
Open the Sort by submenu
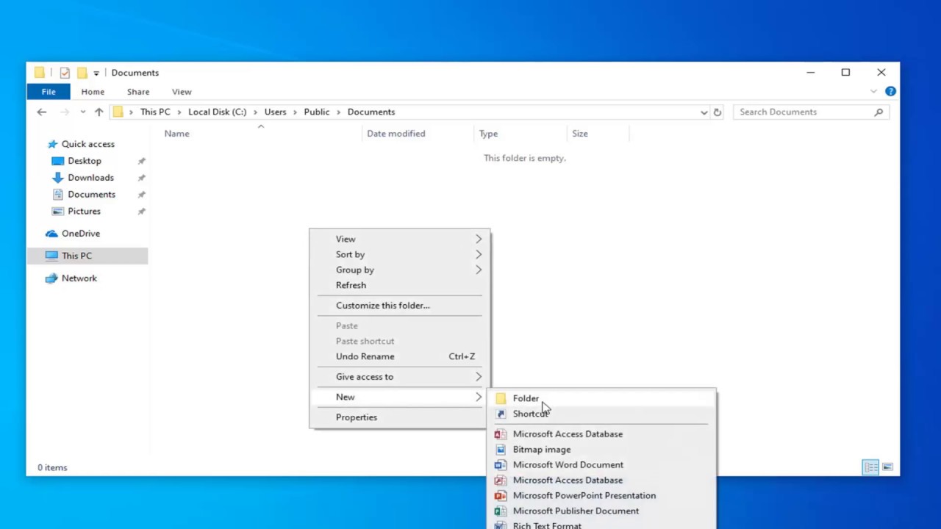tap(399, 254)
